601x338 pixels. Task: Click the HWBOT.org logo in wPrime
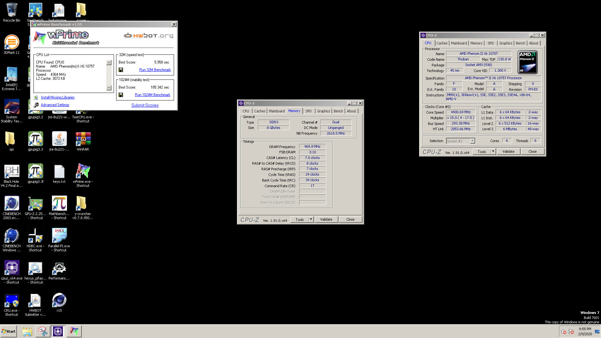(149, 36)
